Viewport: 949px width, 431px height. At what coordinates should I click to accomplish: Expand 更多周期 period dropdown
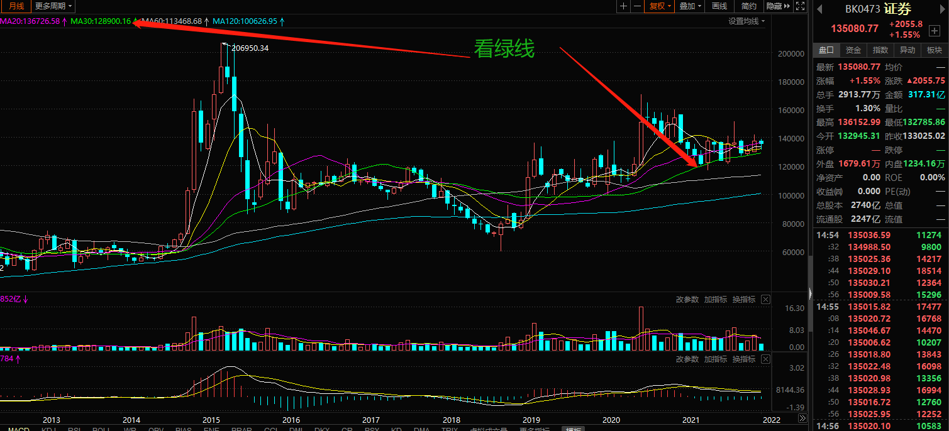pyautogui.click(x=53, y=6)
